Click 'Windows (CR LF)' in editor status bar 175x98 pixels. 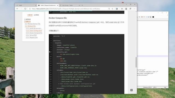pos(147,87)
